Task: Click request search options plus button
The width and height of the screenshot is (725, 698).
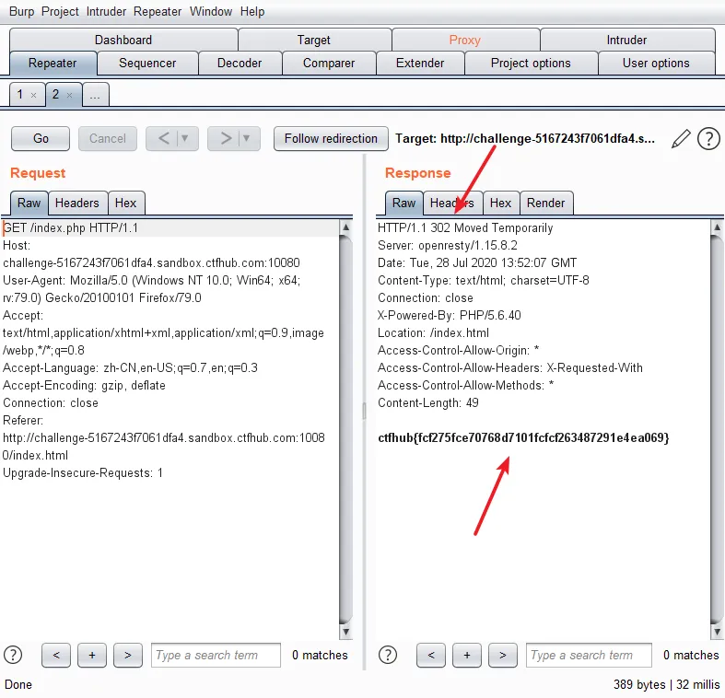Action: pyautogui.click(x=92, y=655)
